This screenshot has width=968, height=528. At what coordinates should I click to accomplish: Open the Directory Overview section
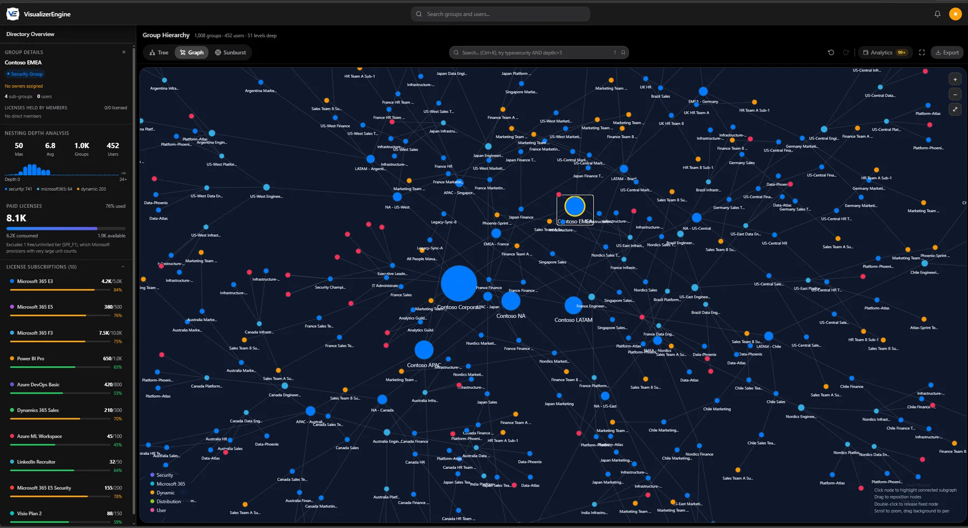click(x=30, y=34)
